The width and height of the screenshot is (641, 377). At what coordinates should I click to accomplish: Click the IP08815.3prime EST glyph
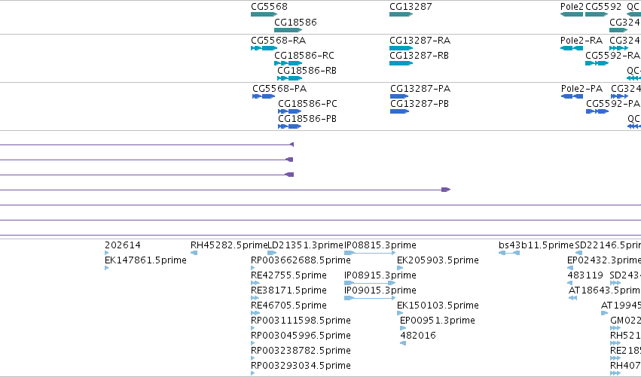click(x=370, y=254)
